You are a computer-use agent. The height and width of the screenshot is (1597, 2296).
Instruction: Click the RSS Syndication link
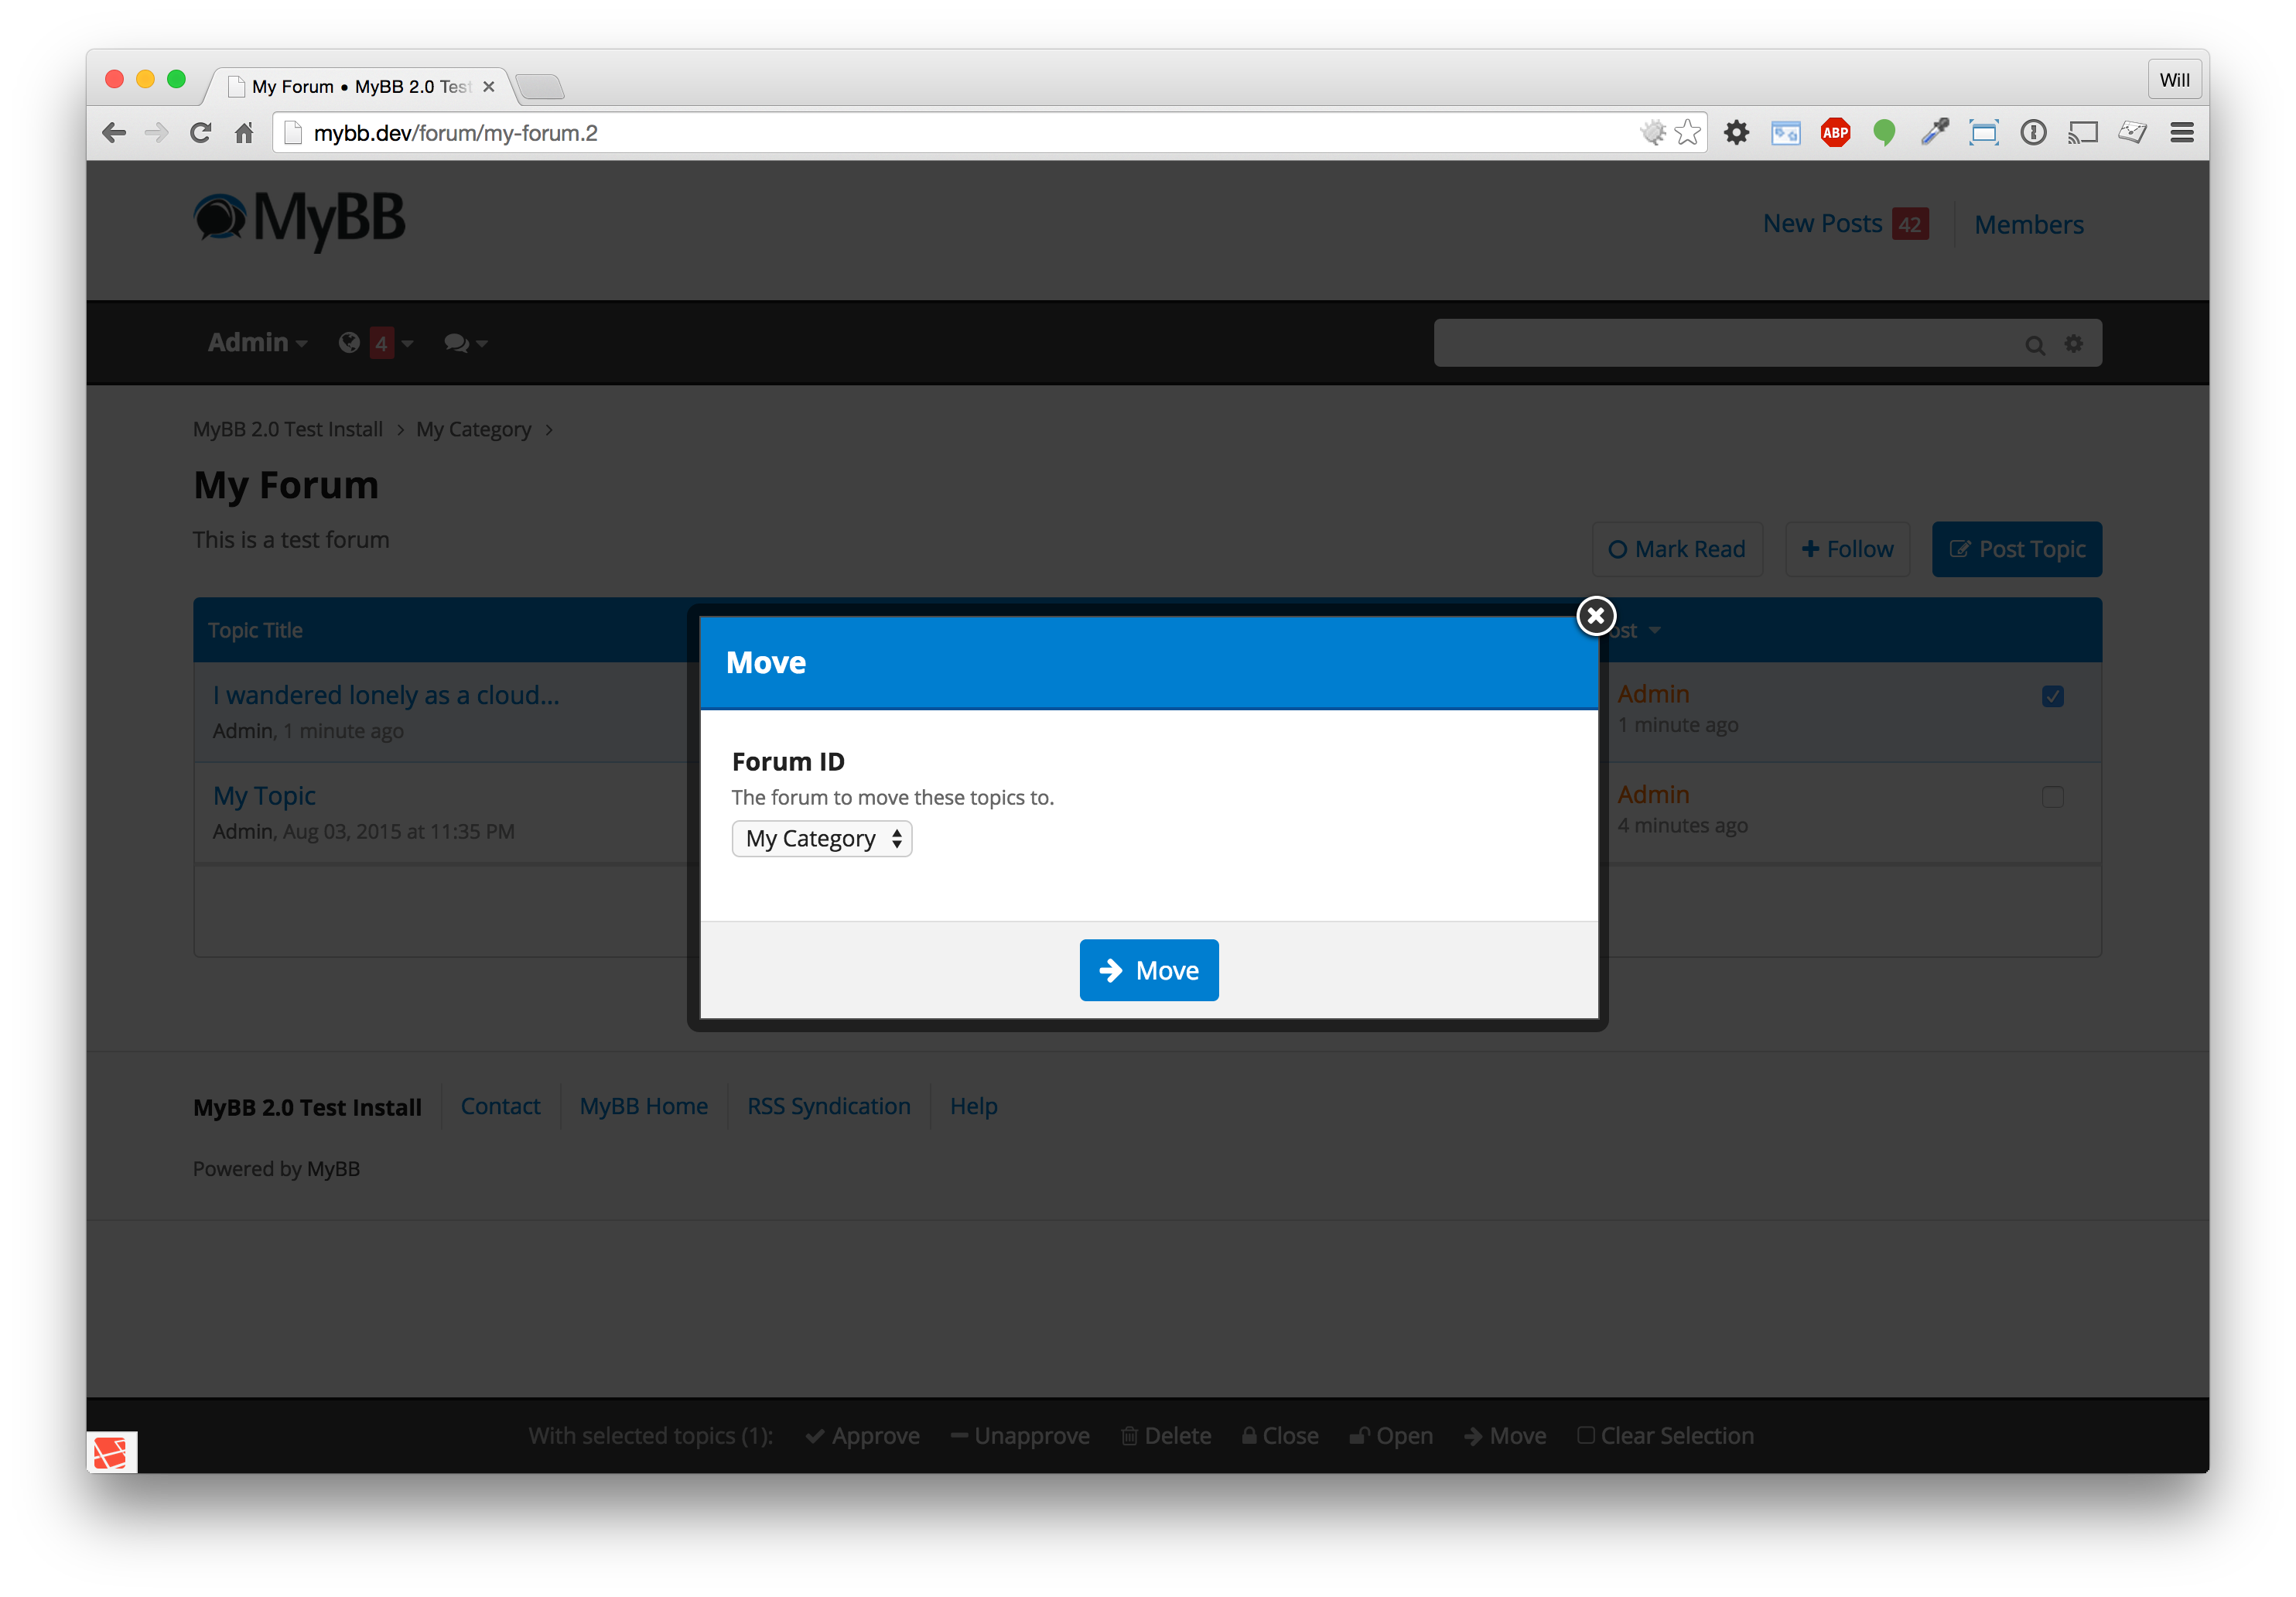pyautogui.click(x=827, y=1105)
